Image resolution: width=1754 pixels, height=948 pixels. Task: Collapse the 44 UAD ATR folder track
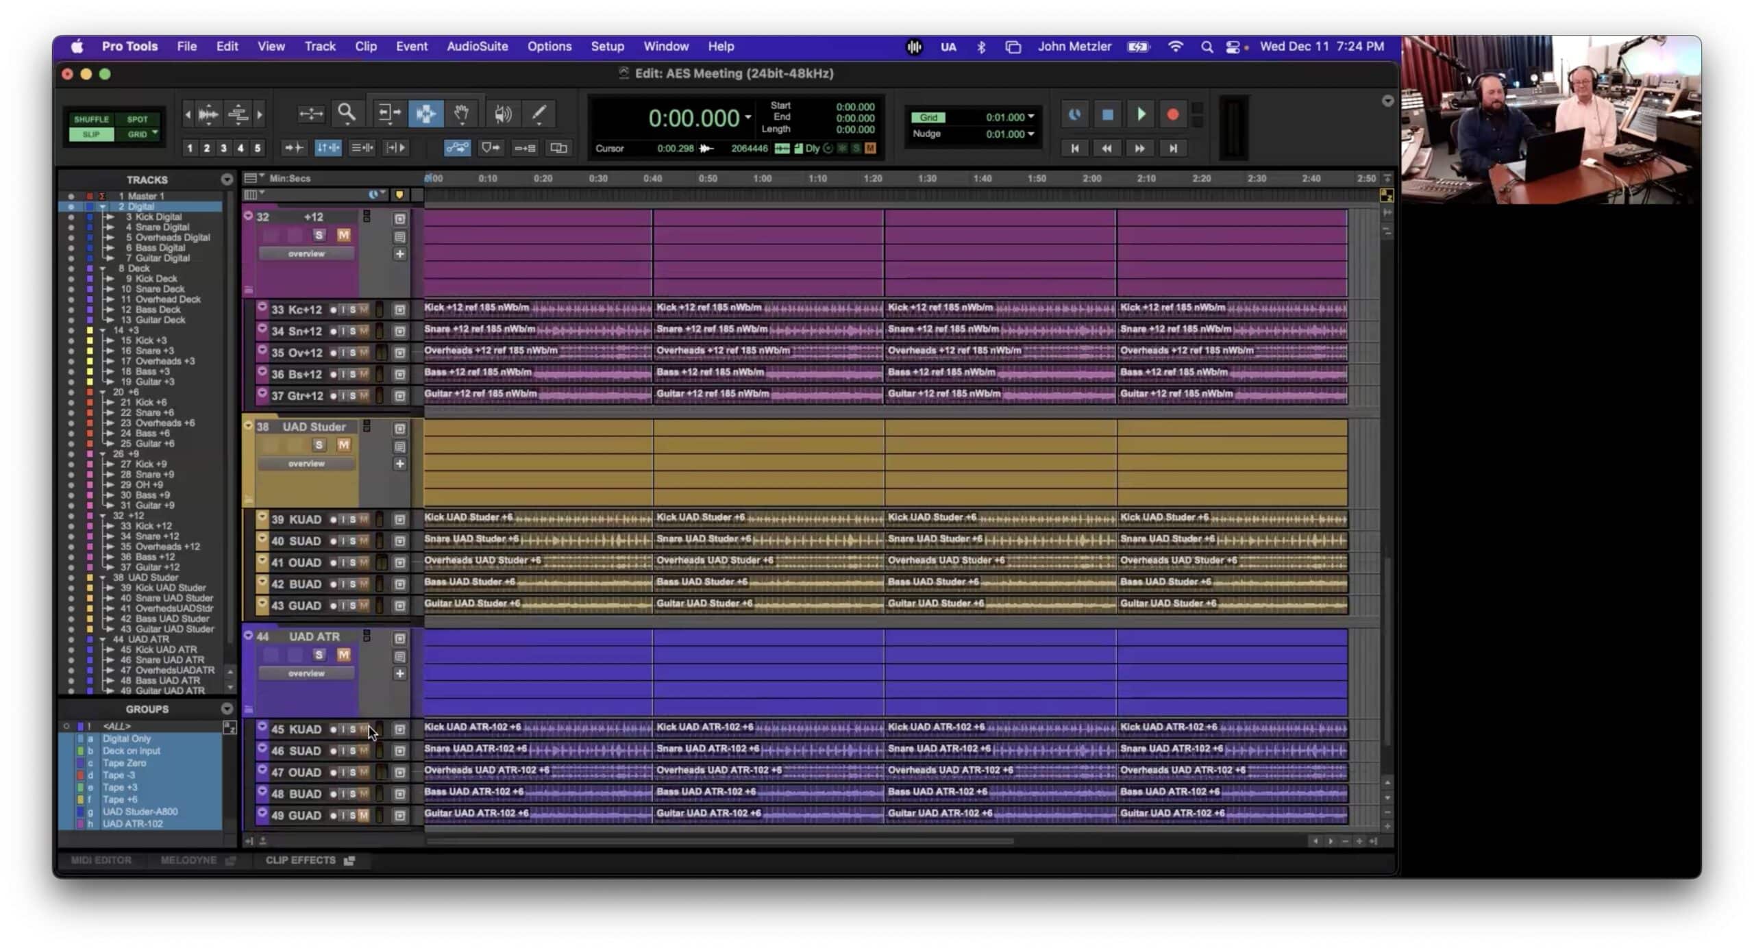point(248,636)
